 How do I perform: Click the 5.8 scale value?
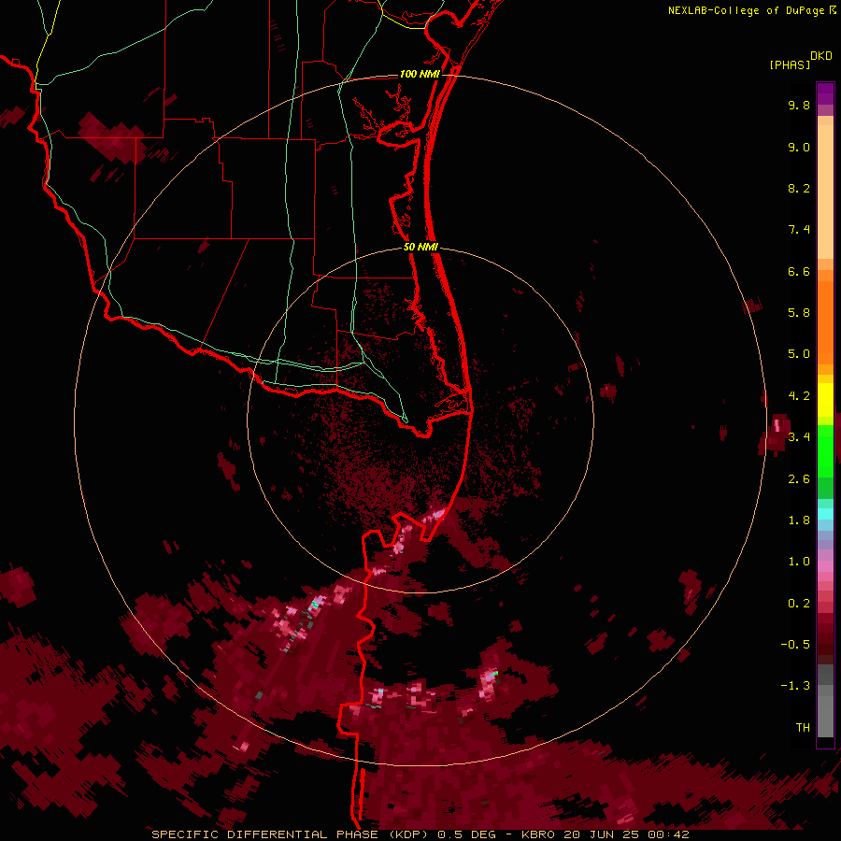point(799,313)
